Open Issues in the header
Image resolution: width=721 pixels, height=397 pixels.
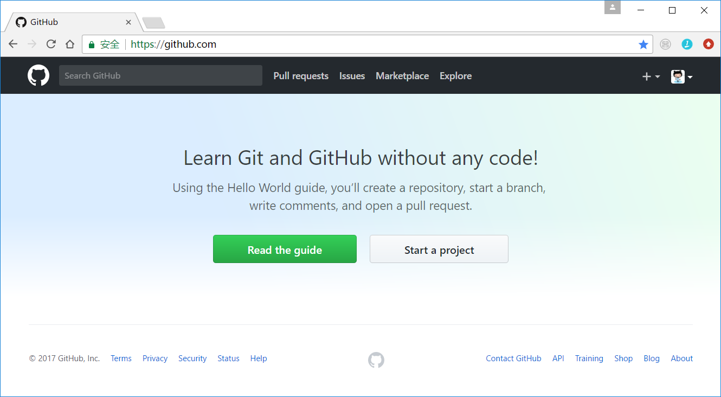pyautogui.click(x=352, y=76)
